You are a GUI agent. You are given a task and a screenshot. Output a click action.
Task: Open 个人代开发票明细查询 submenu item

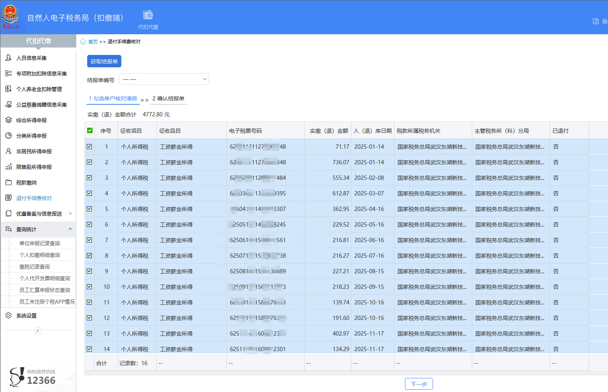click(x=45, y=278)
